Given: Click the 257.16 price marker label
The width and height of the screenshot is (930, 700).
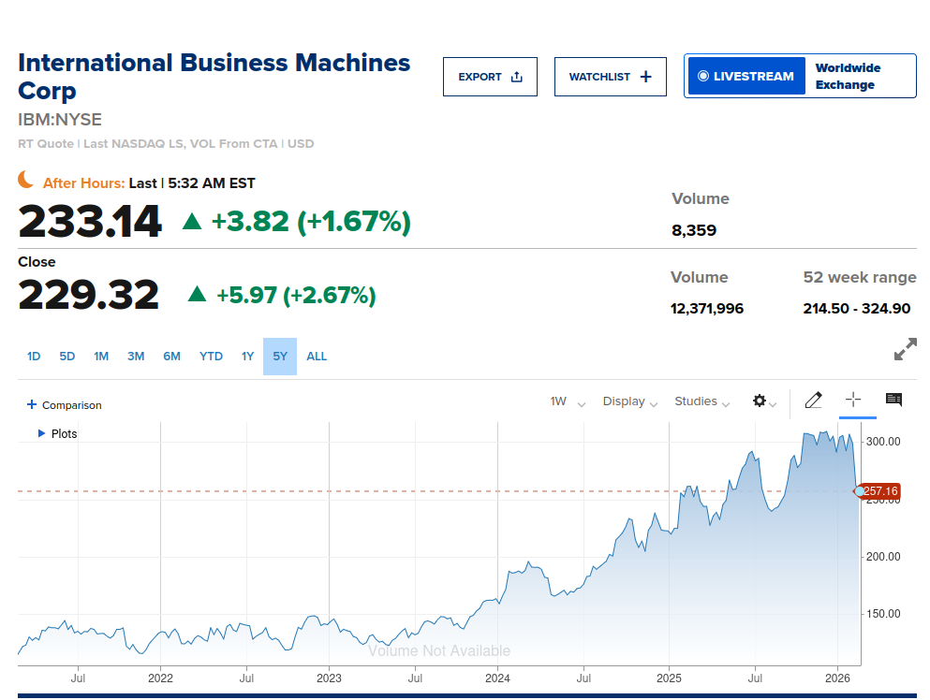Looking at the screenshot, I should [880, 491].
